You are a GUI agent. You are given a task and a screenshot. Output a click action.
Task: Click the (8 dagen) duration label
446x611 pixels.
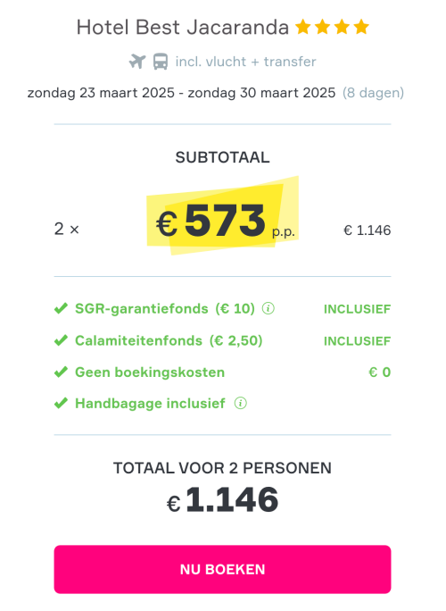tap(373, 93)
